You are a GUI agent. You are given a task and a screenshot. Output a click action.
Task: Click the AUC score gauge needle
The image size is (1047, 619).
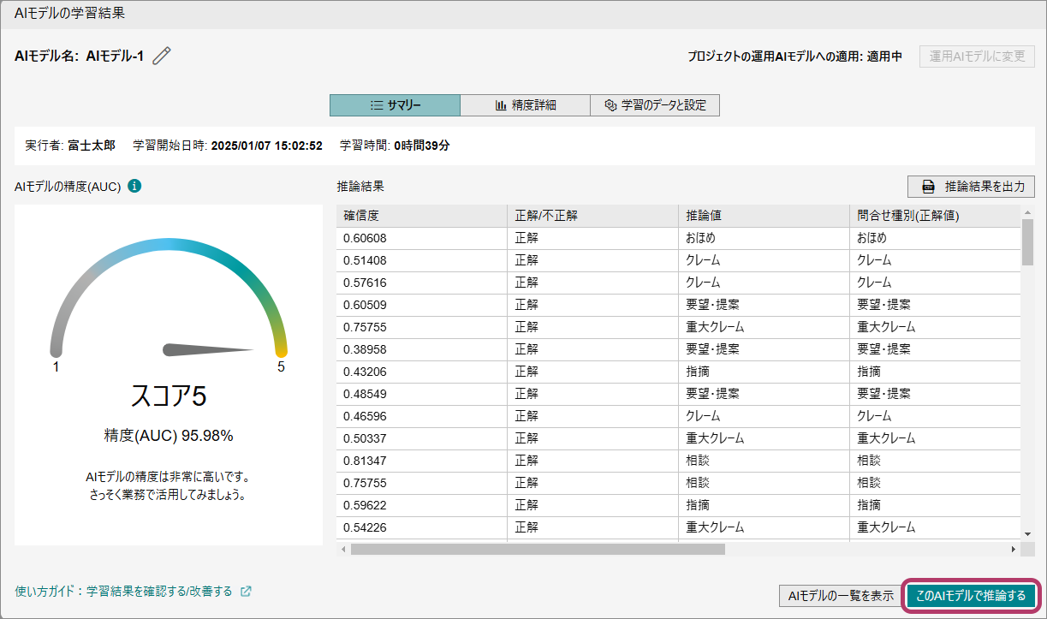208,349
